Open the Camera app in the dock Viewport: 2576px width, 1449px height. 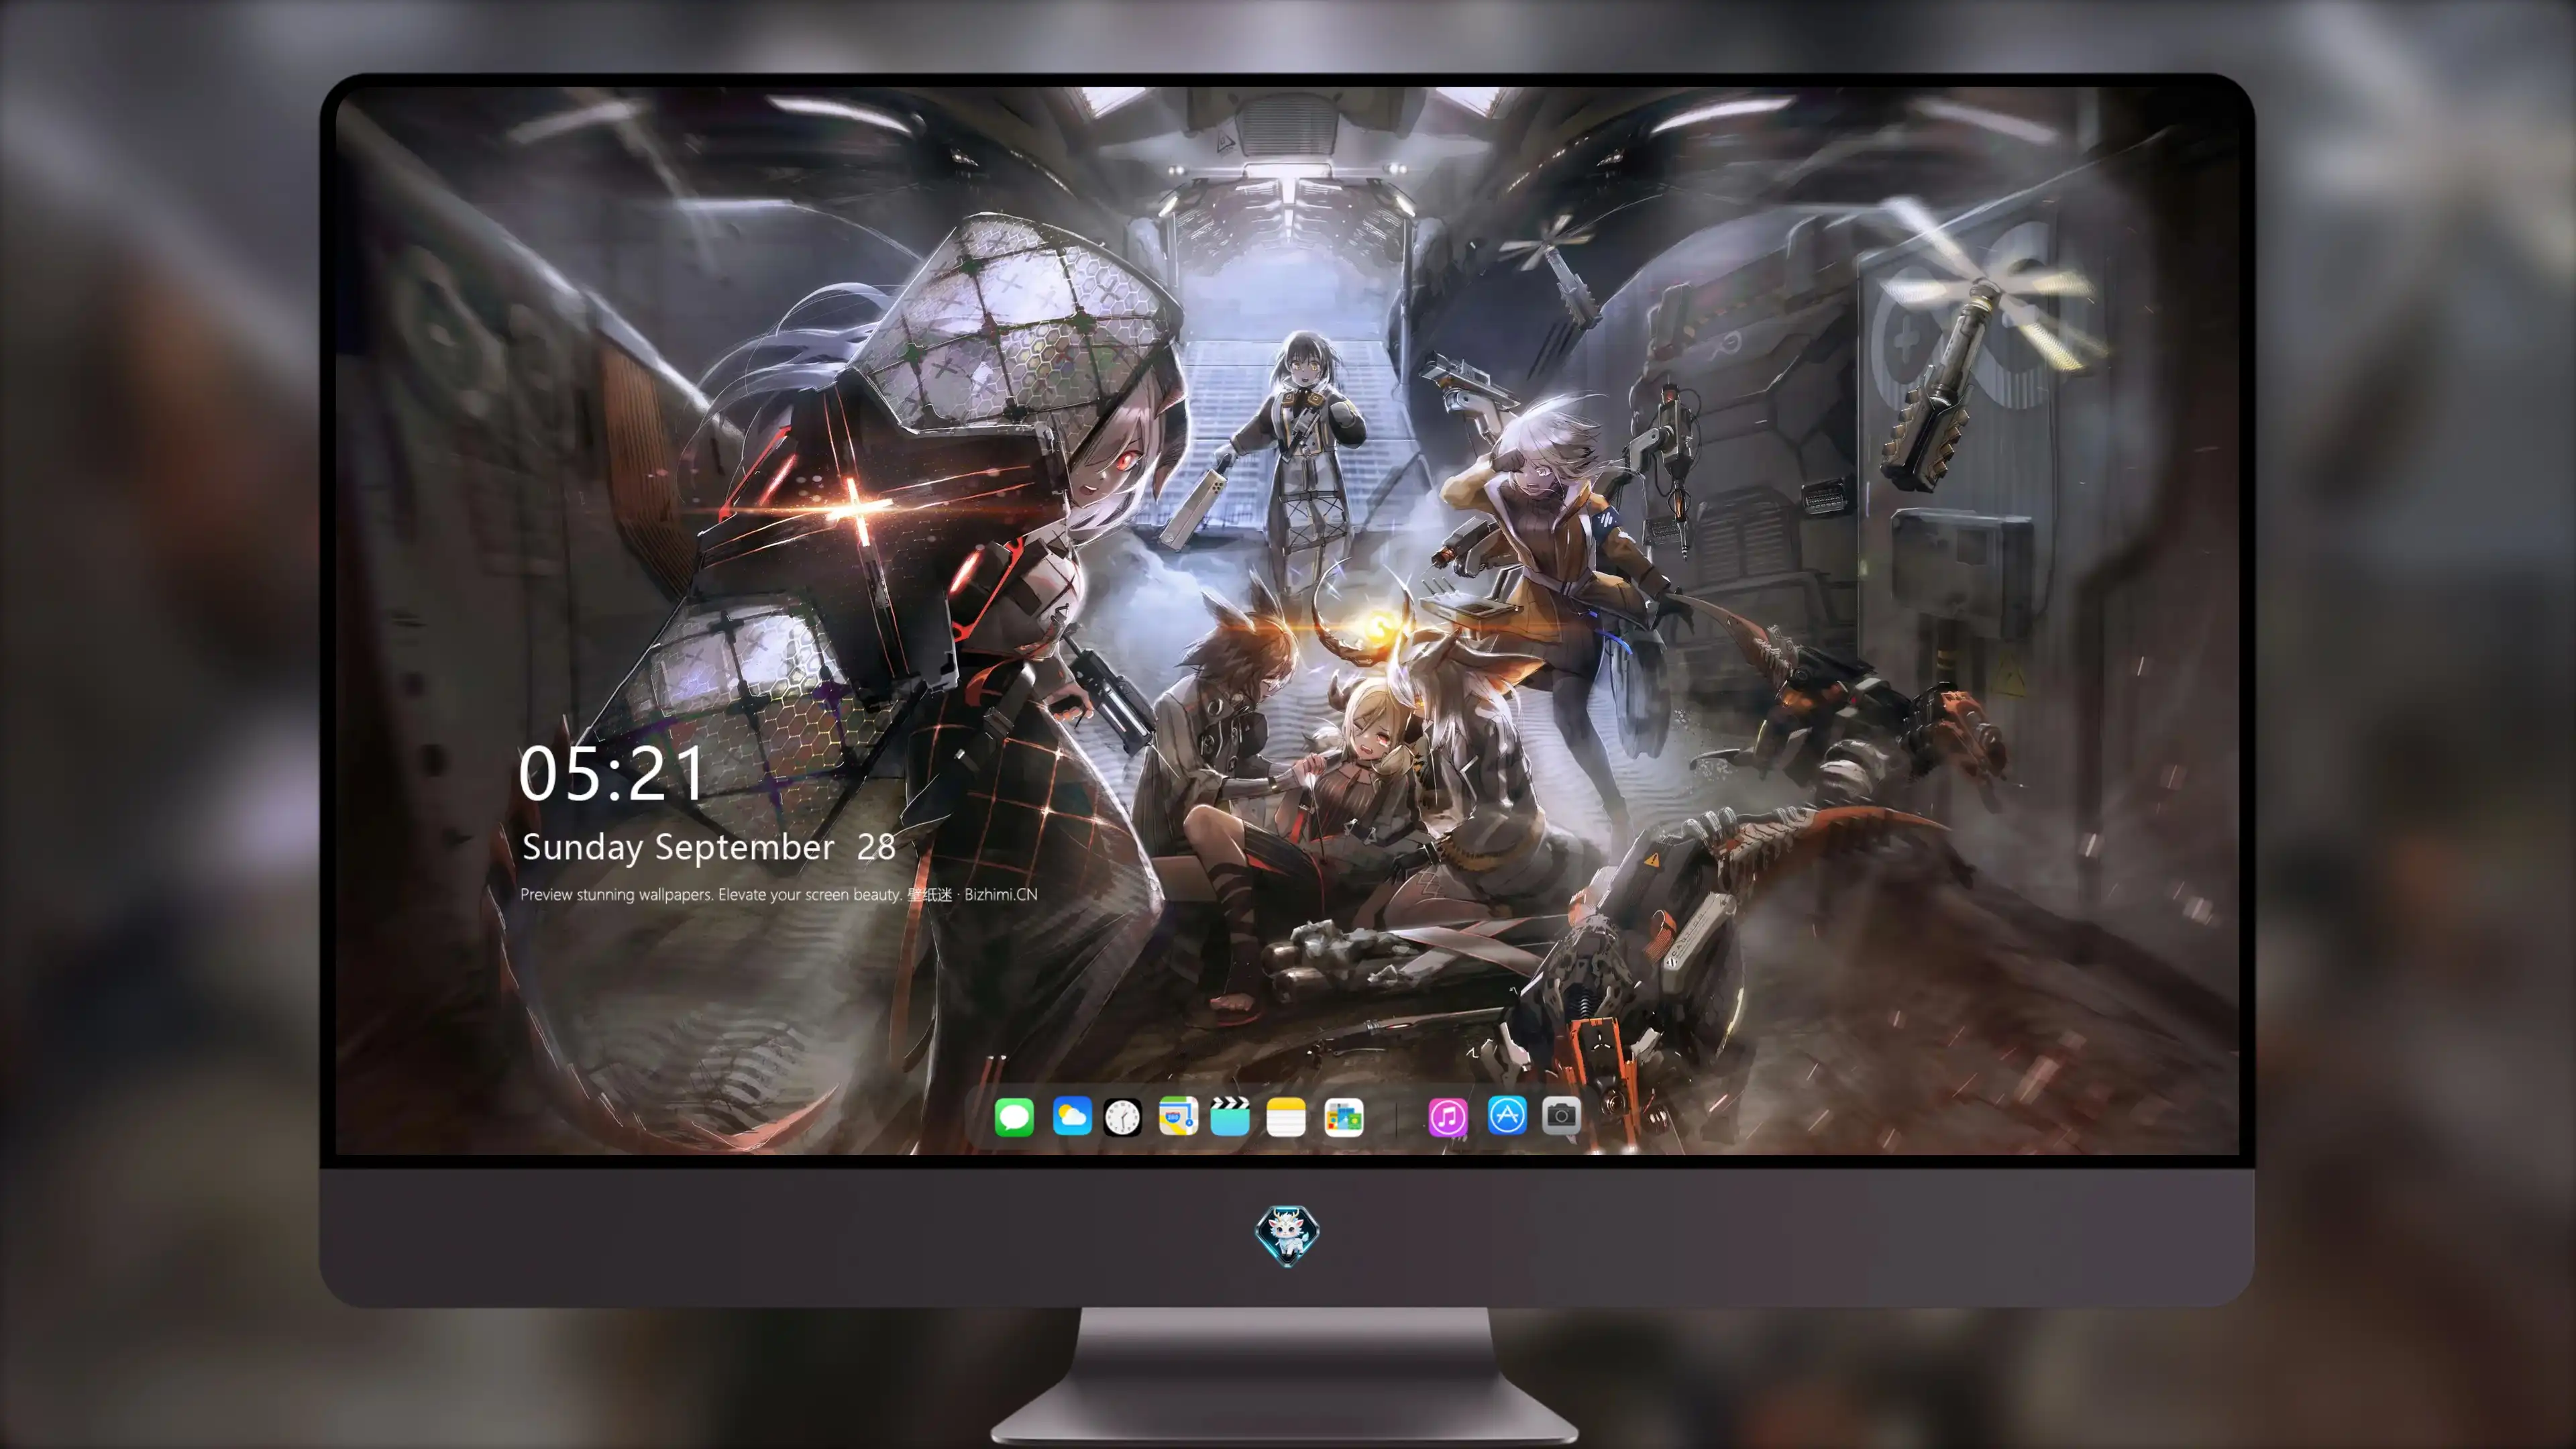coord(1561,1116)
